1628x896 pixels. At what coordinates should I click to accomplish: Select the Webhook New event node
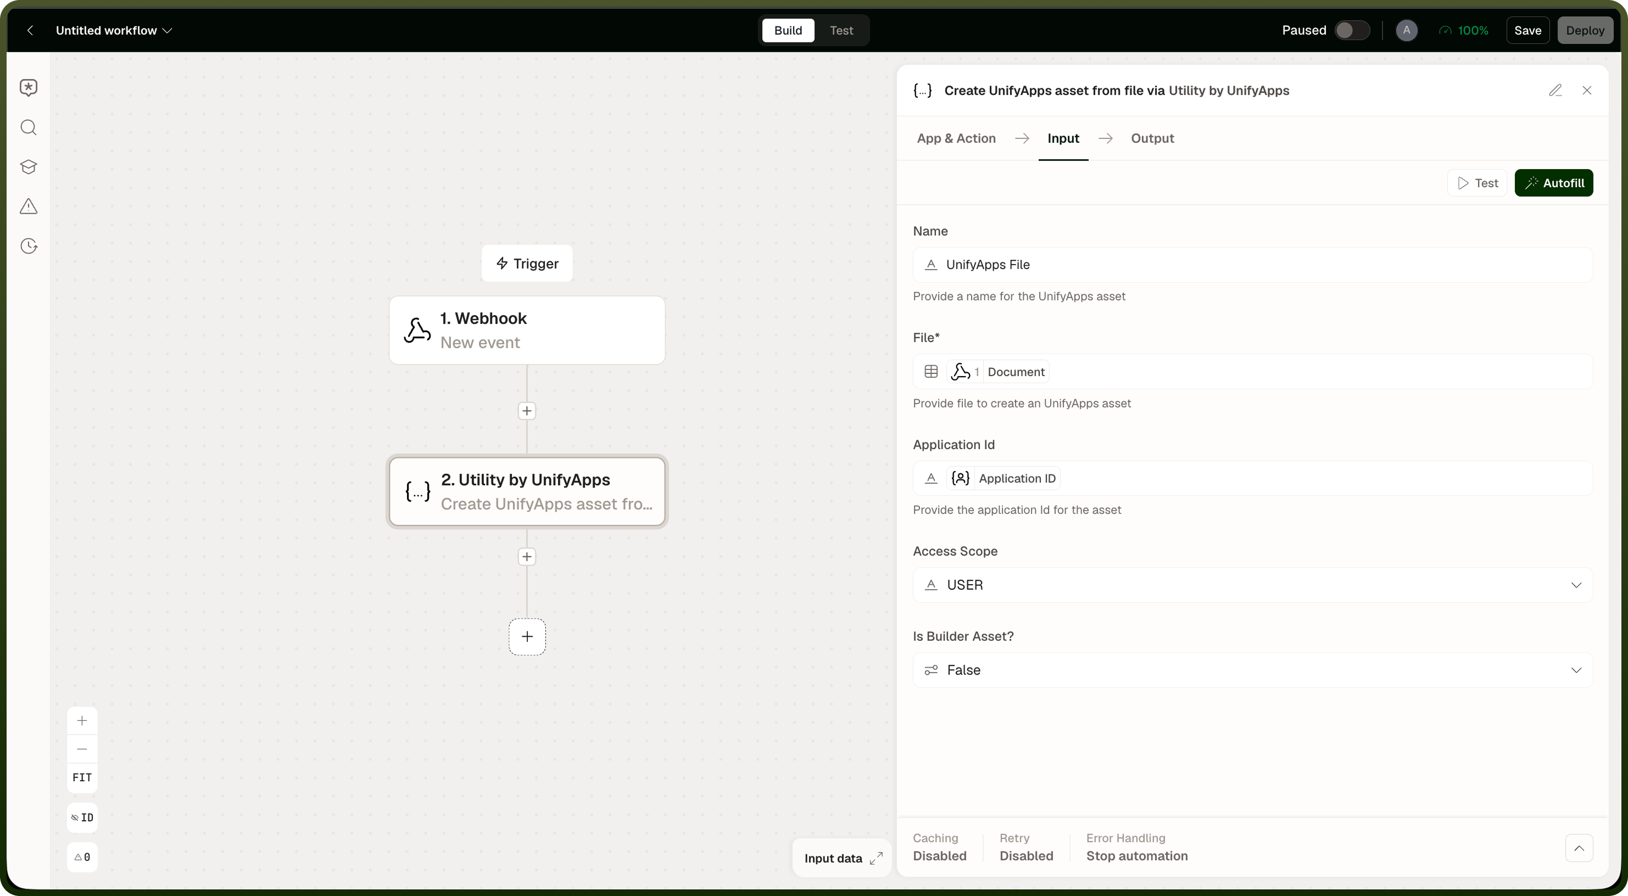(526, 331)
